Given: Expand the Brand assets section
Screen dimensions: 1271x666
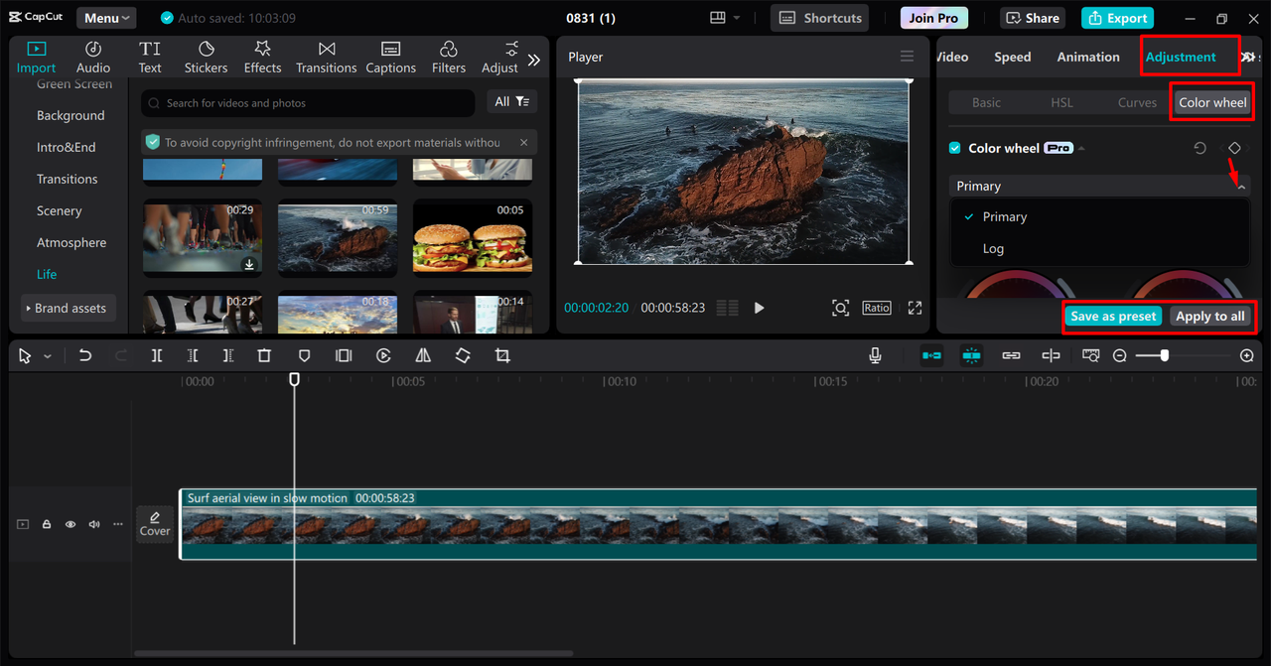Looking at the screenshot, I should click(x=68, y=308).
